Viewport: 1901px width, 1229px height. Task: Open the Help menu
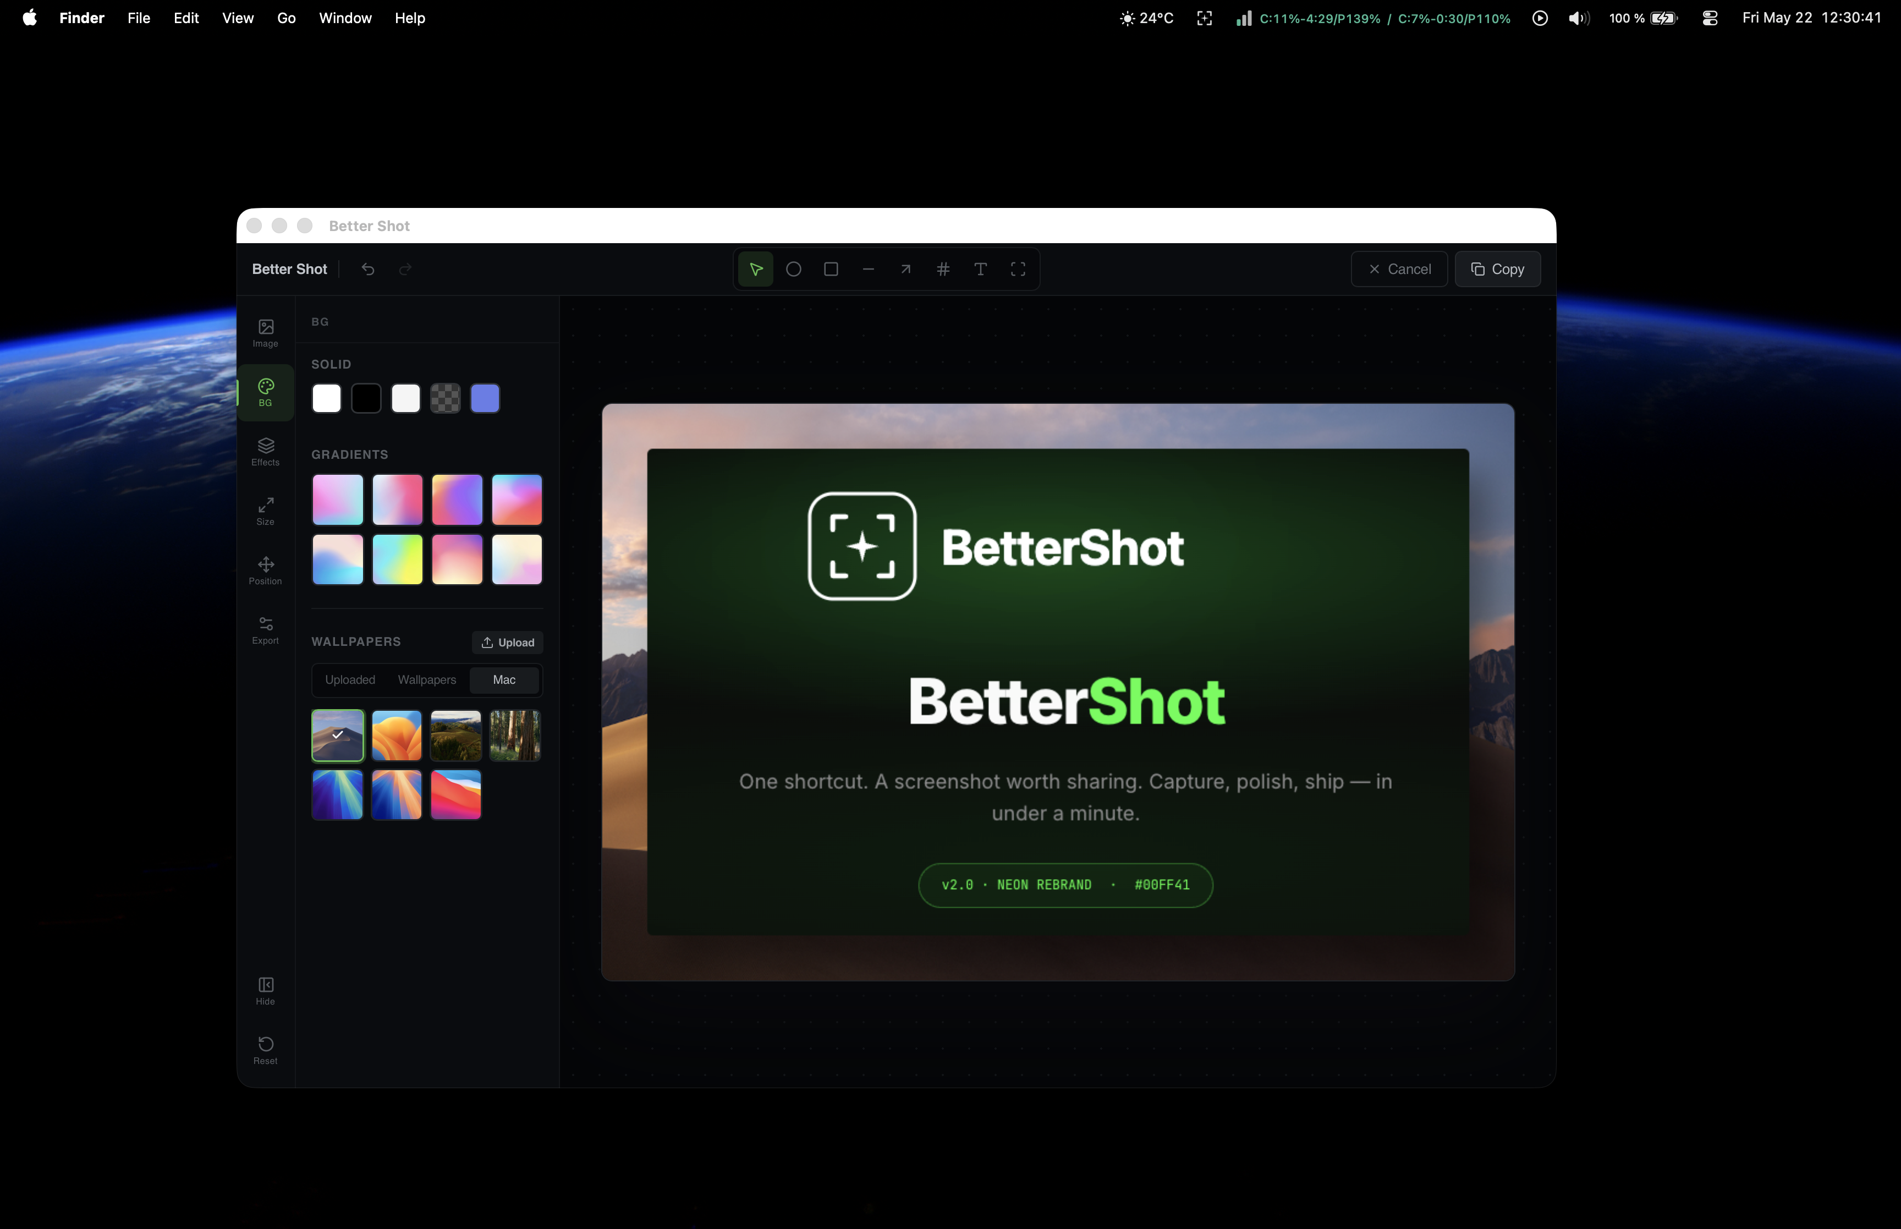click(x=410, y=18)
